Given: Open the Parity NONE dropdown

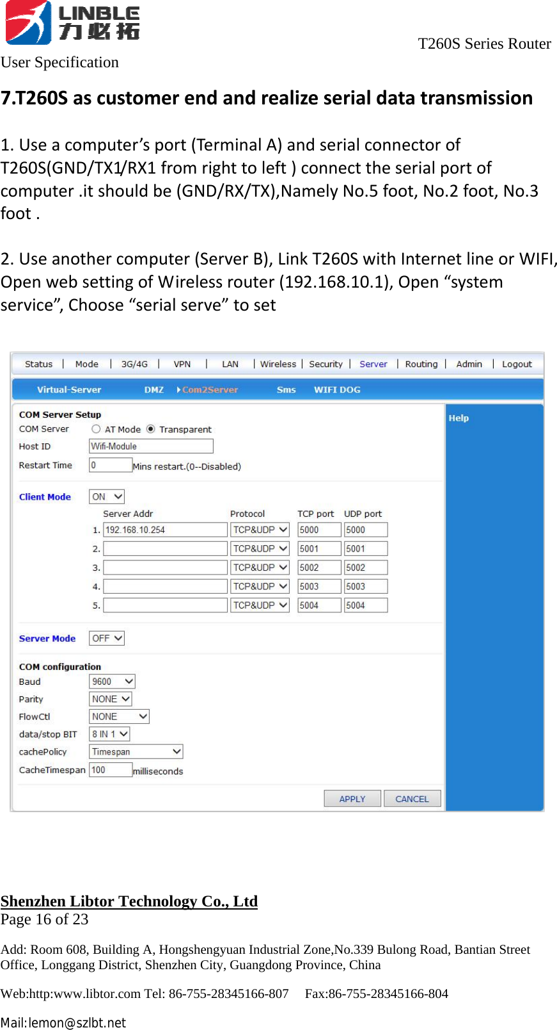Looking at the screenshot, I should (111, 699).
